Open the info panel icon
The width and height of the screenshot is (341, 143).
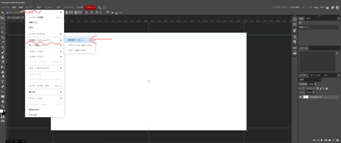click(295, 19)
